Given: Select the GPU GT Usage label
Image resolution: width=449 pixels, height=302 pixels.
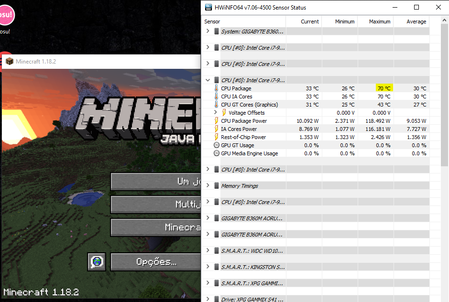Looking at the screenshot, I should point(237,145).
